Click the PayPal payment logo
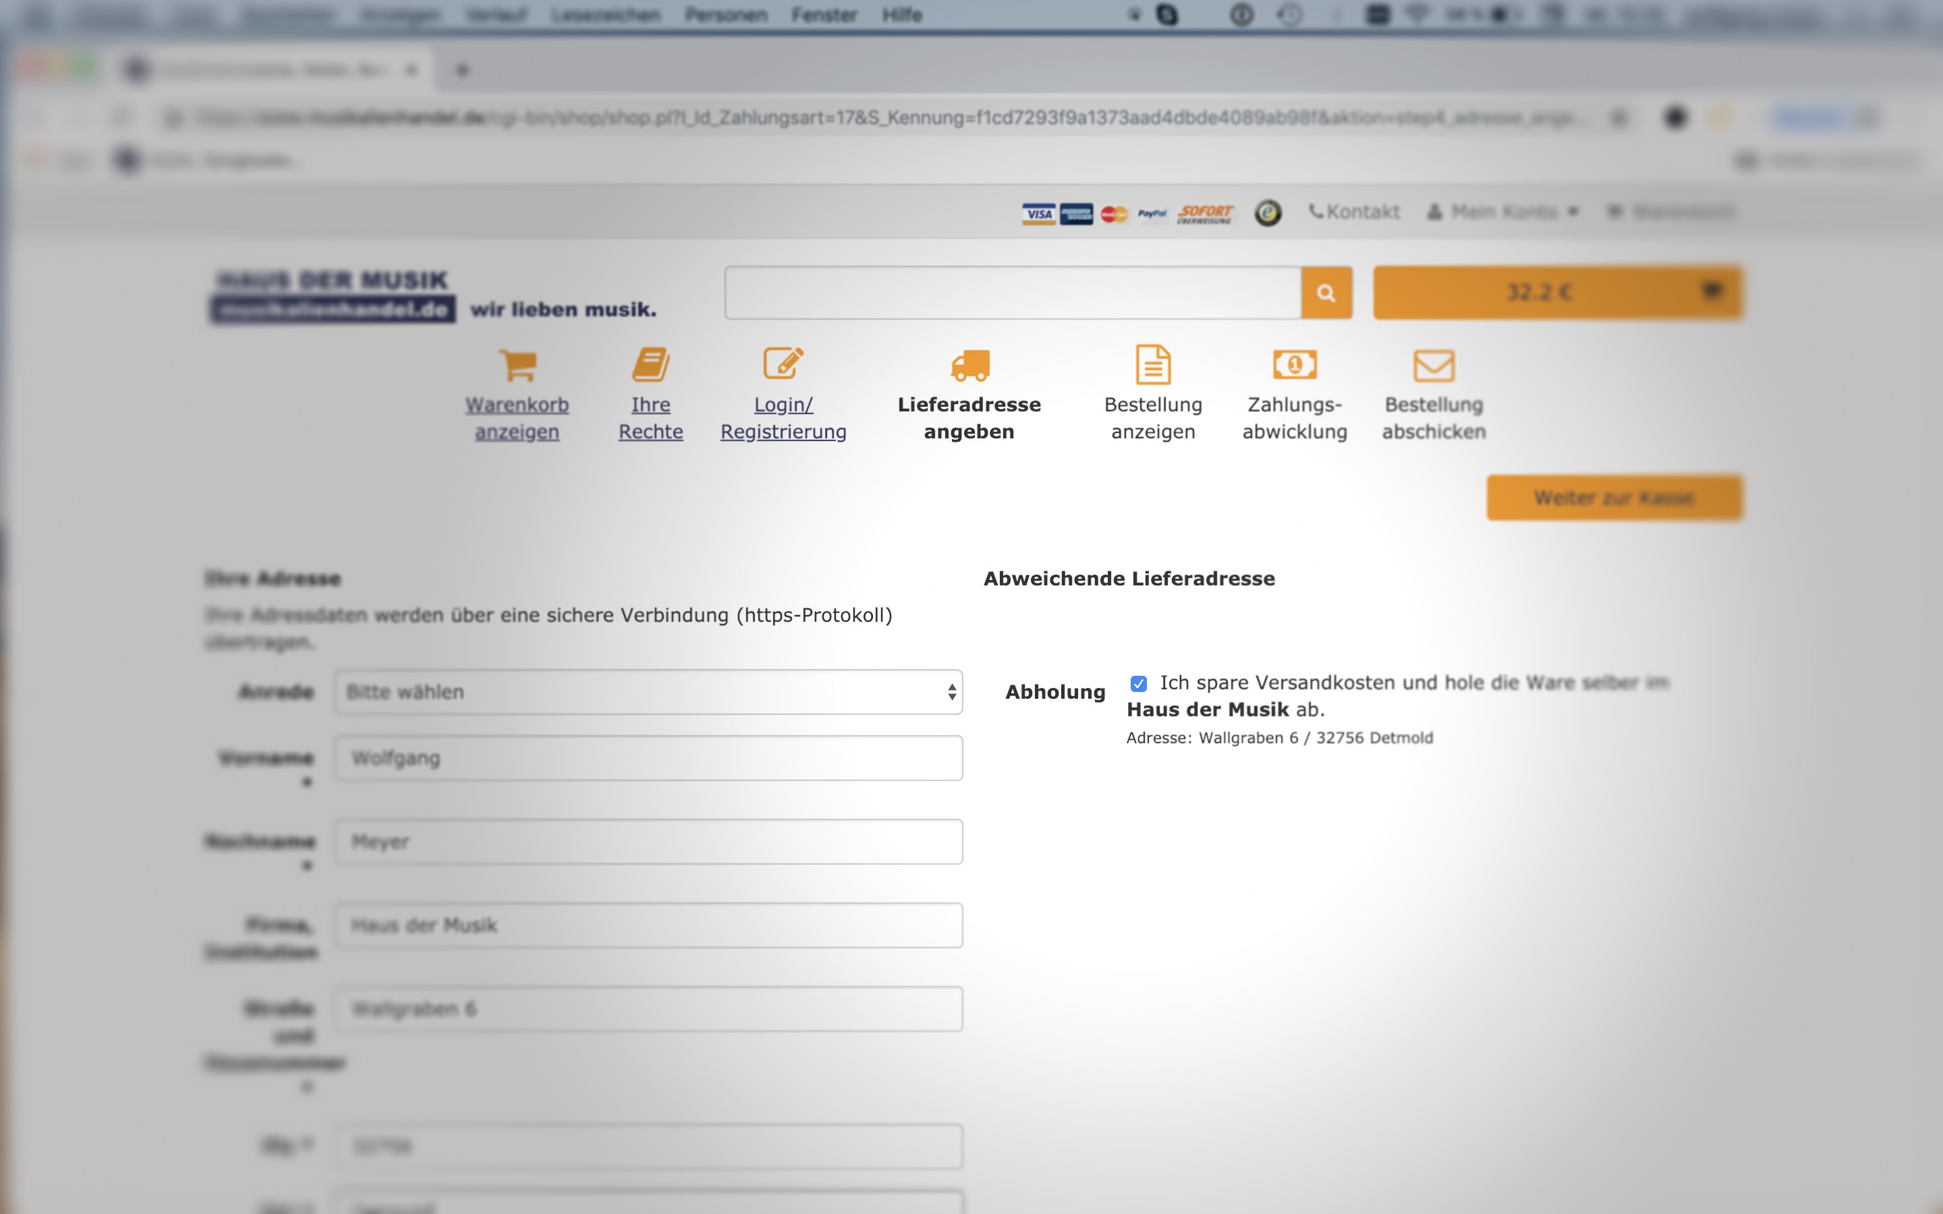Image resolution: width=1943 pixels, height=1214 pixels. 1152,214
